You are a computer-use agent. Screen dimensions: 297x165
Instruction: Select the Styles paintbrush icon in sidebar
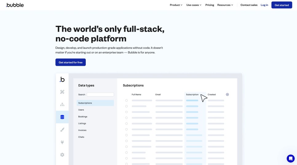click(x=62, y=130)
